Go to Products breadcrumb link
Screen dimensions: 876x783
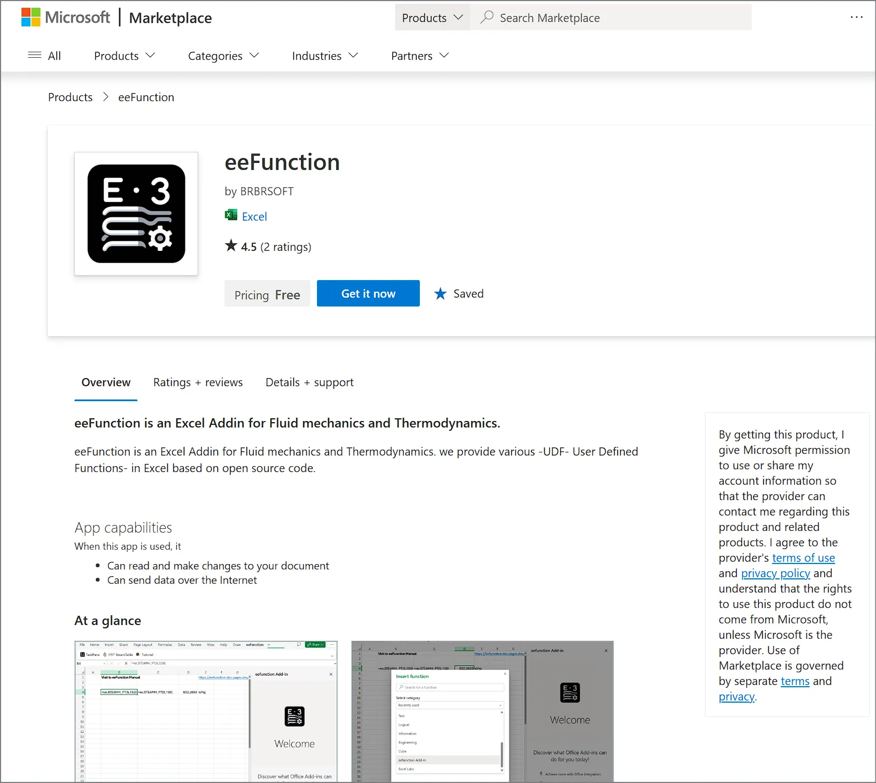(x=70, y=97)
